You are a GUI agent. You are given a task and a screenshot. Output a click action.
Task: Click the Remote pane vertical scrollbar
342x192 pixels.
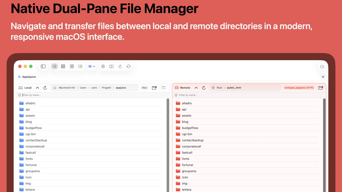click(x=324, y=145)
